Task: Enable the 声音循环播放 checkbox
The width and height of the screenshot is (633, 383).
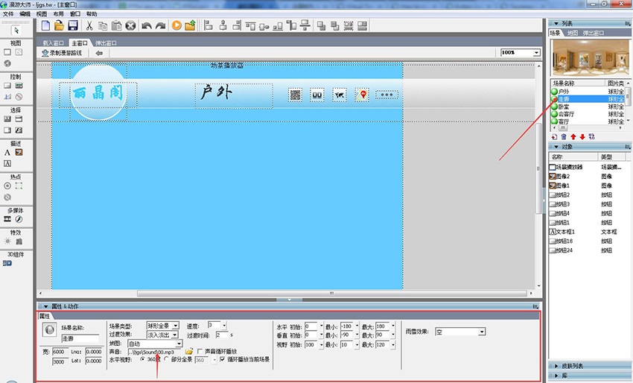Action: (200, 351)
